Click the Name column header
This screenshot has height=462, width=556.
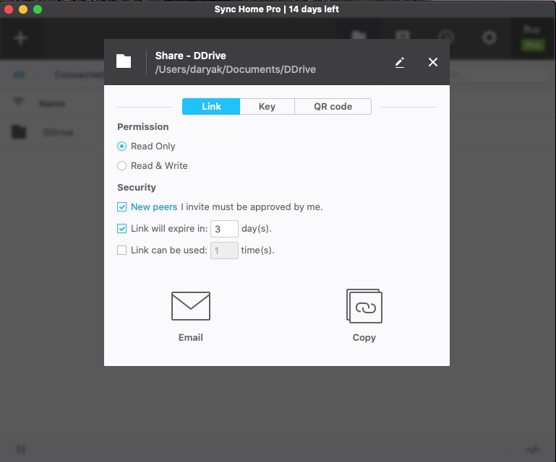[52, 103]
